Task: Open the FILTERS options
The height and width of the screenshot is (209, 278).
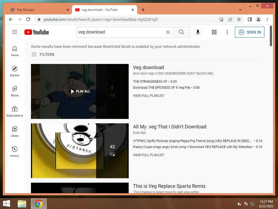Action: click(43, 54)
